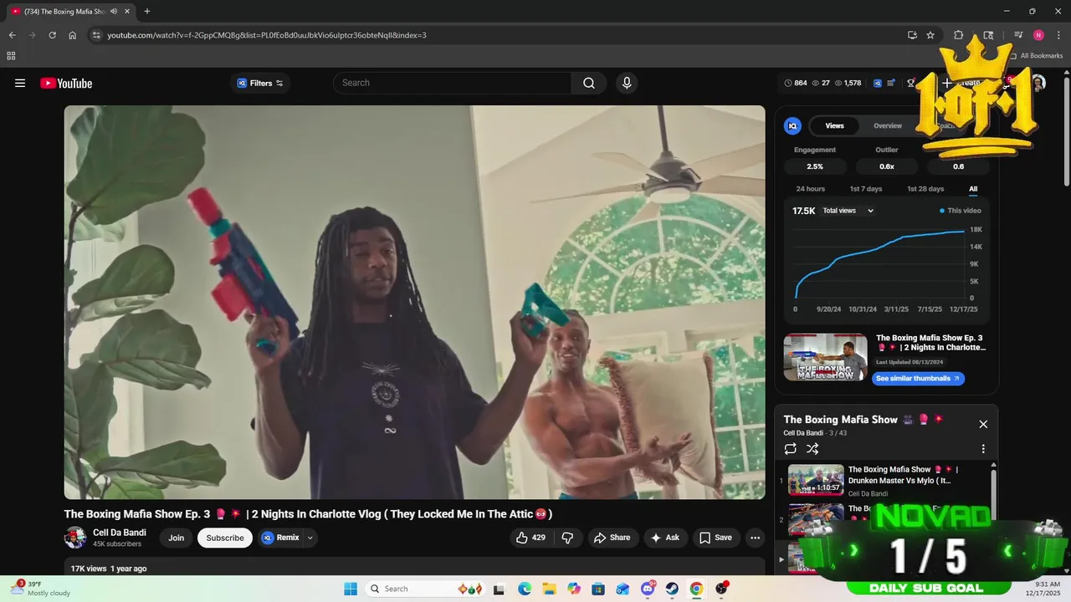Click the Outlier 0.6x value pill

click(x=887, y=166)
